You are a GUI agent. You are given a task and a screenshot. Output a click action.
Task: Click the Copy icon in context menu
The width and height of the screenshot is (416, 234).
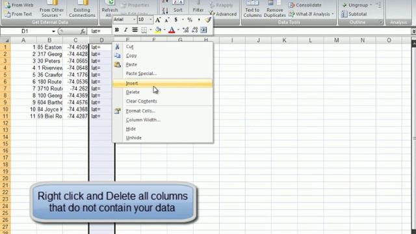click(117, 56)
